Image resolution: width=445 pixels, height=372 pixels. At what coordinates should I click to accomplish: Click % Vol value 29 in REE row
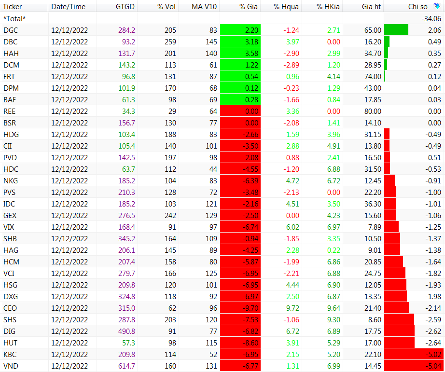172,111
